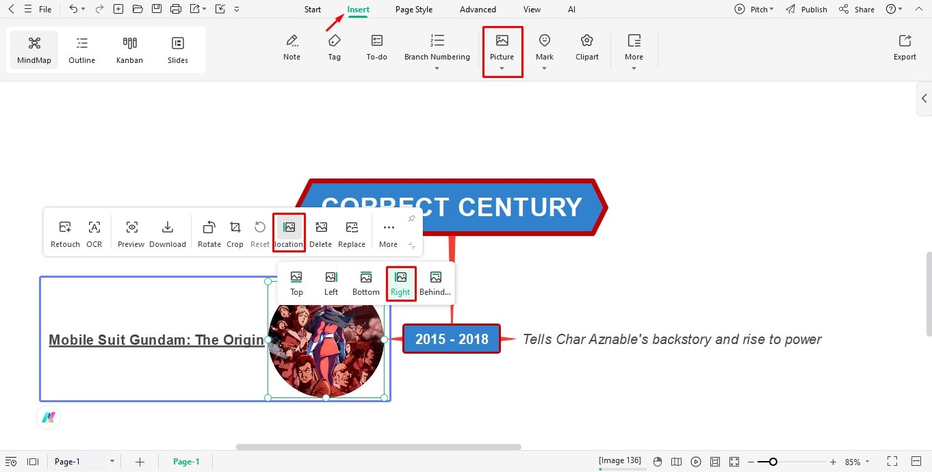This screenshot has height=472, width=932.
Task: Rotate the selected picture
Action: click(209, 235)
